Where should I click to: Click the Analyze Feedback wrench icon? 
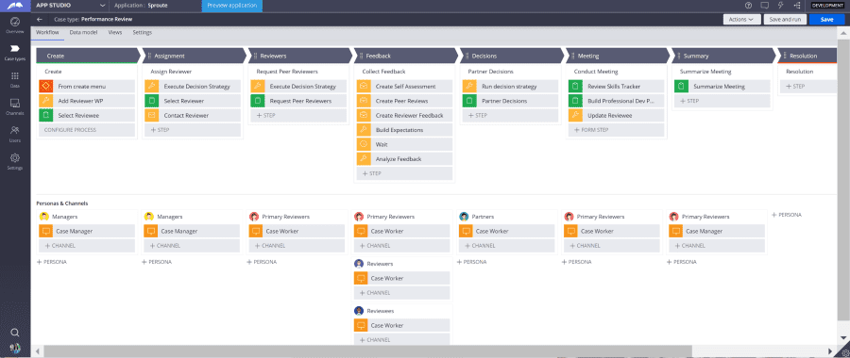pyautogui.click(x=364, y=159)
